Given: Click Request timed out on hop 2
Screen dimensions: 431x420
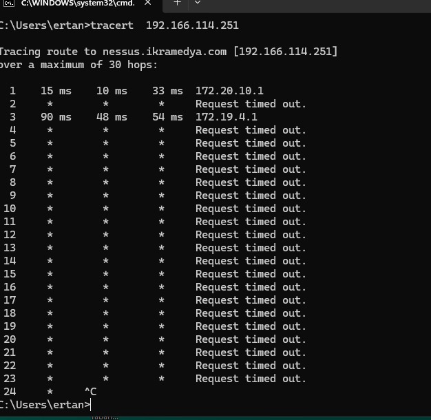Looking at the screenshot, I should pyautogui.click(x=251, y=104).
